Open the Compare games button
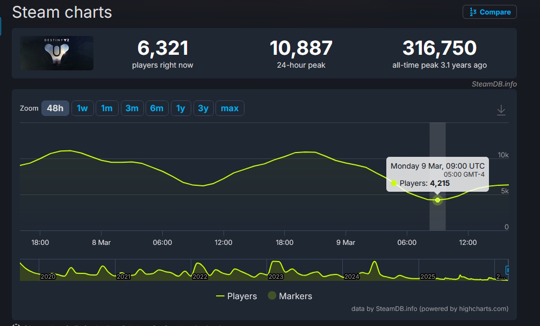540x326 pixels. click(x=489, y=12)
